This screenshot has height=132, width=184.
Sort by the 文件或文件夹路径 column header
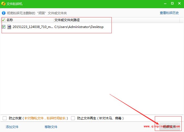[x=67, y=20]
